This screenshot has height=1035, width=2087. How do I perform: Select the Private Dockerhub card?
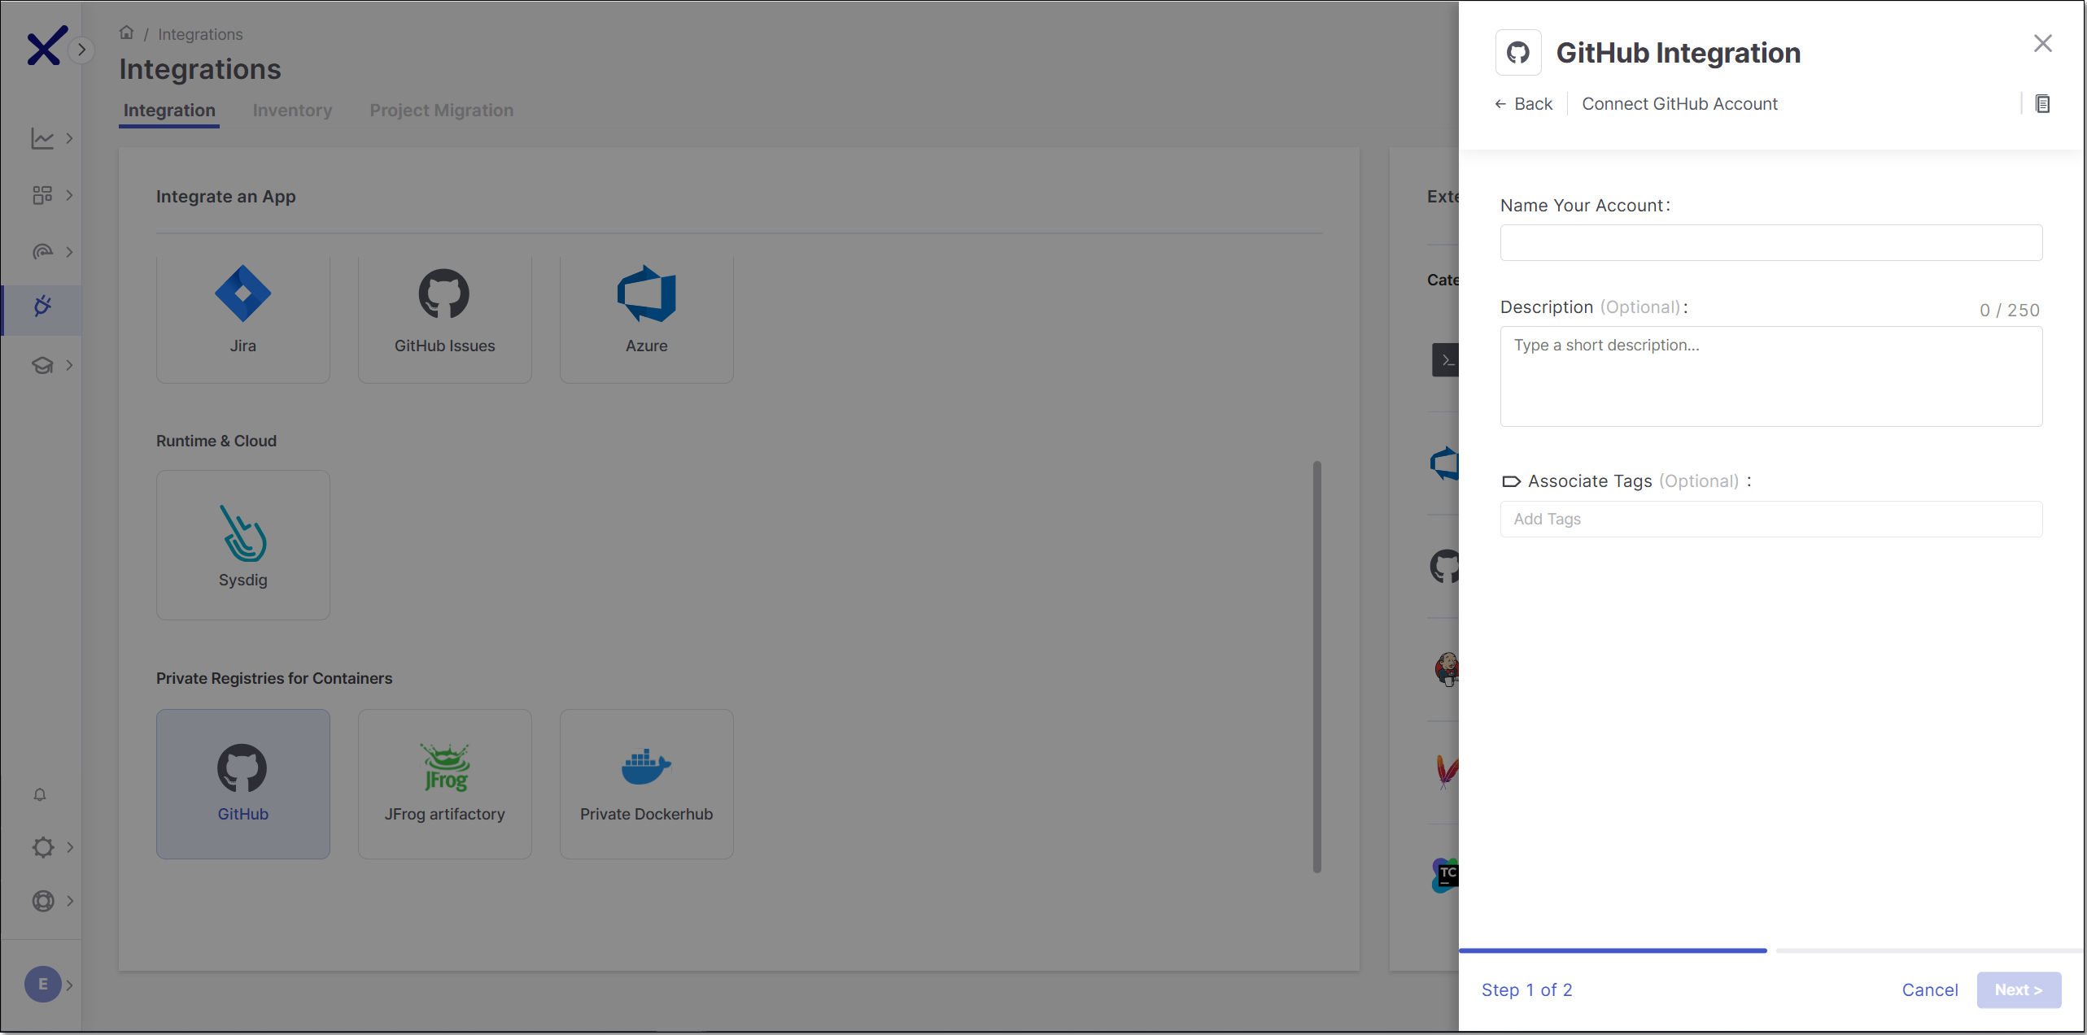click(x=646, y=784)
